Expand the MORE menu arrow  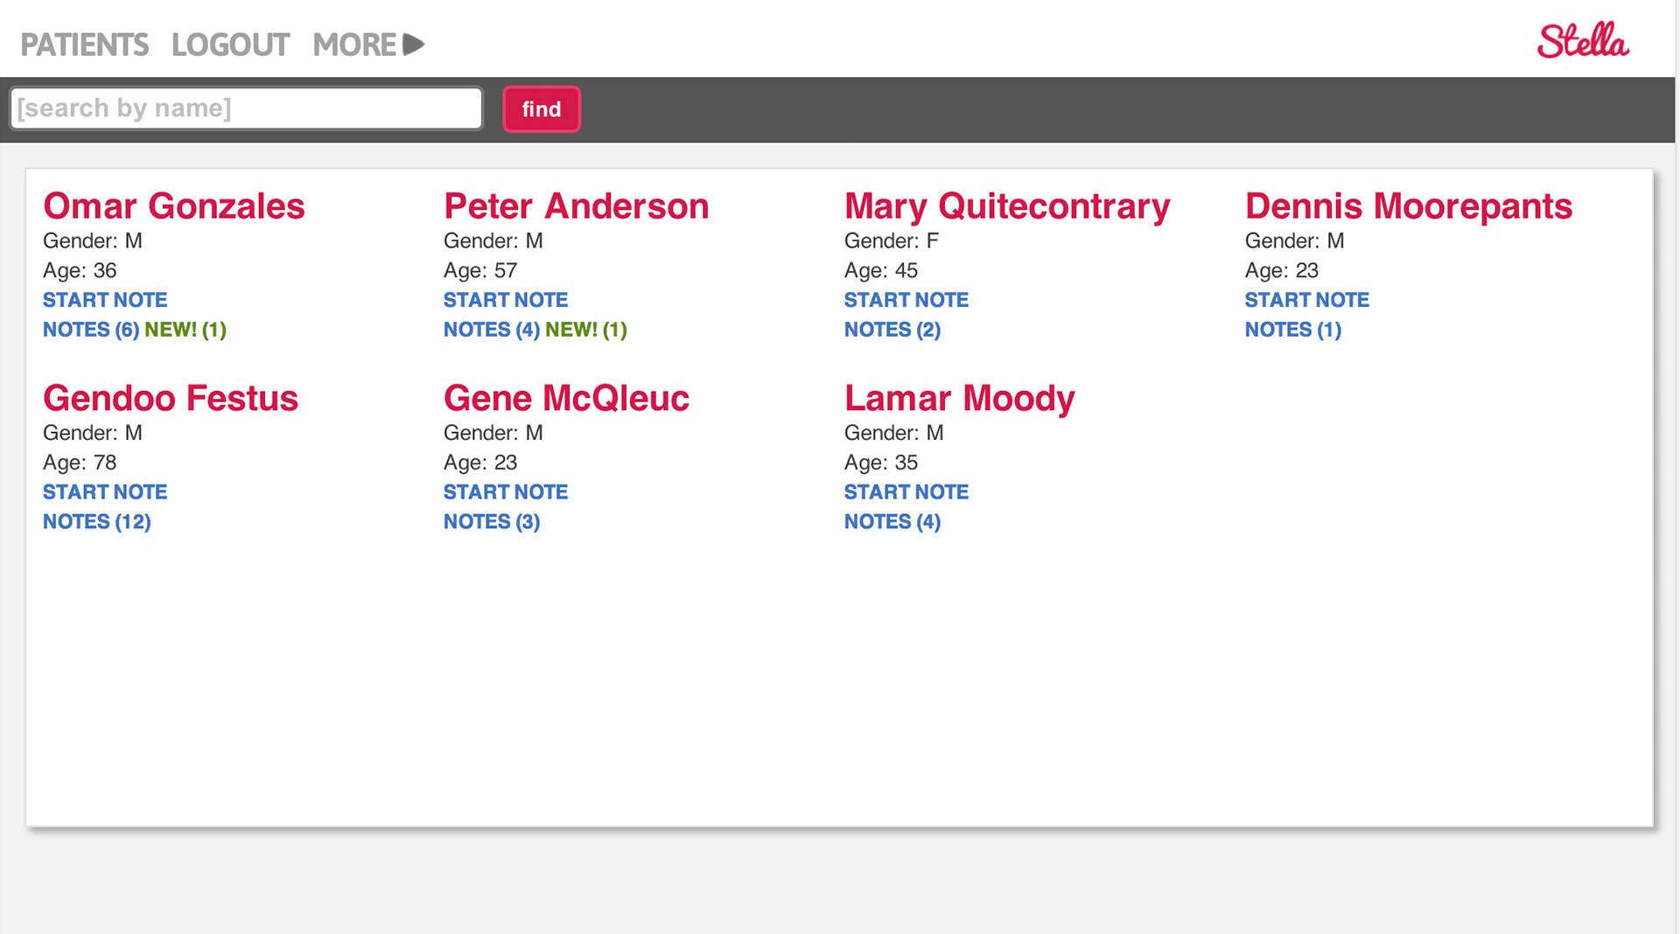click(413, 45)
